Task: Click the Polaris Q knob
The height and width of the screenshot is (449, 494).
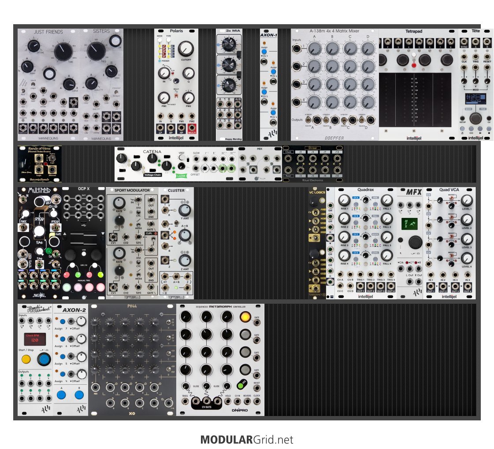Action: tap(189, 74)
